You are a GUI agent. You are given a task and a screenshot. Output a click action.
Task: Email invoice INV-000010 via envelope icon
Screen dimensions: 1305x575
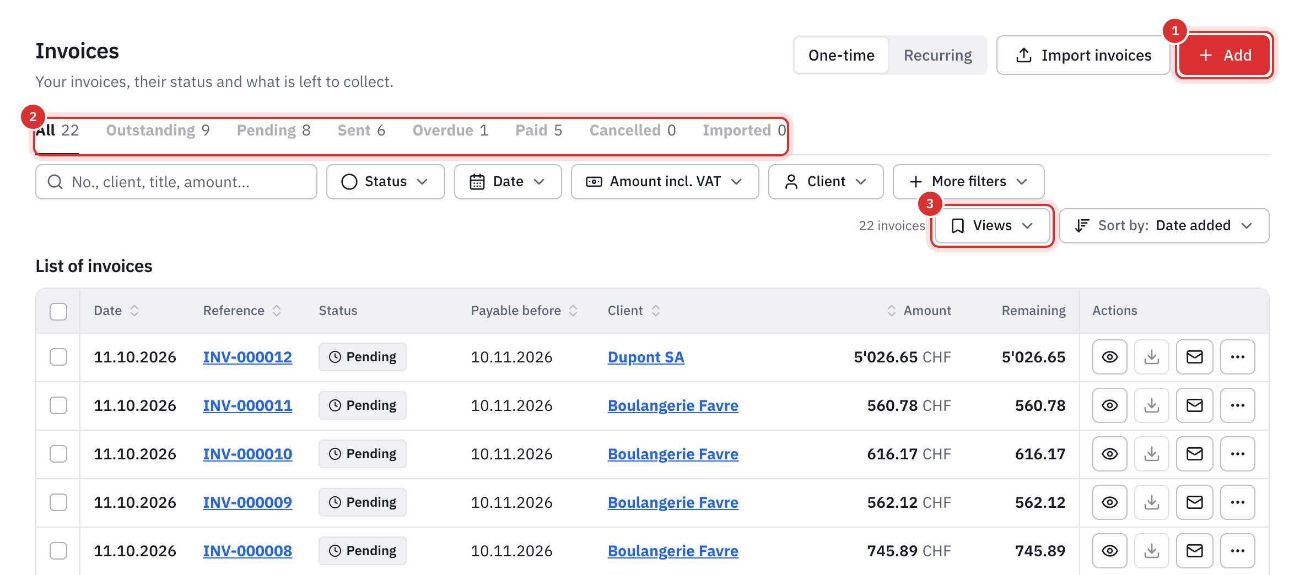coord(1194,454)
